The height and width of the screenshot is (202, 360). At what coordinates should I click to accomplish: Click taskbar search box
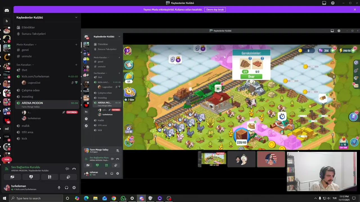pyautogui.click(x=36, y=198)
